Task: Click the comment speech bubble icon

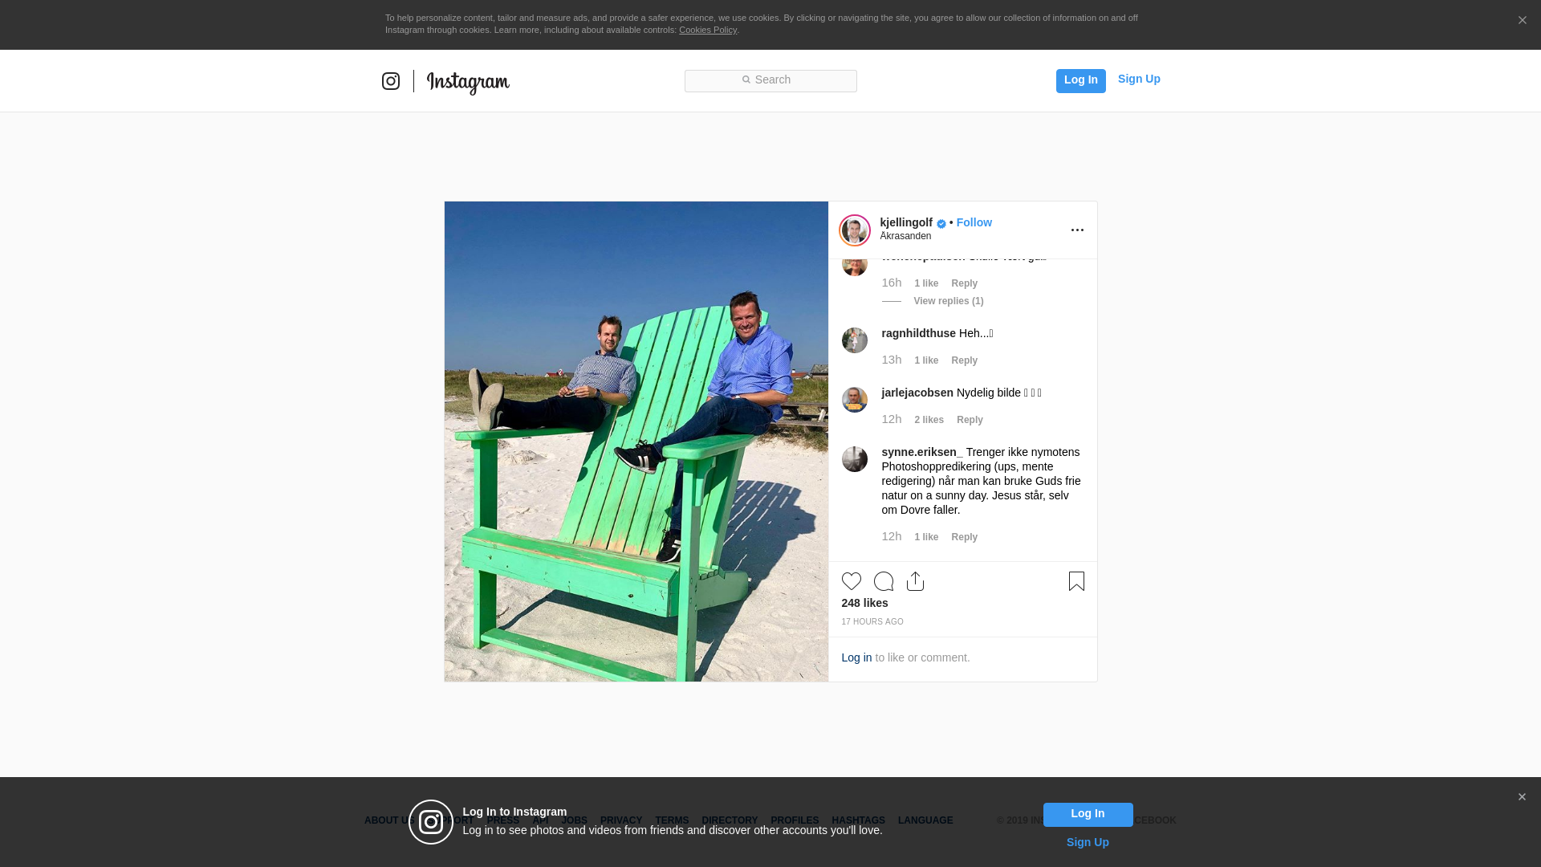Action: [x=883, y=581]
